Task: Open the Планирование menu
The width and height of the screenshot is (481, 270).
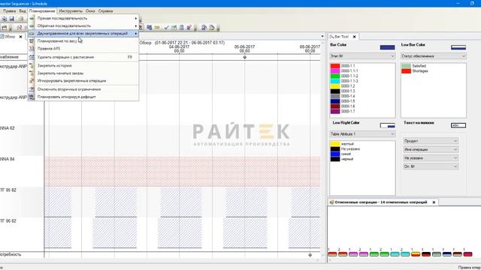Action: pos(42,11)
